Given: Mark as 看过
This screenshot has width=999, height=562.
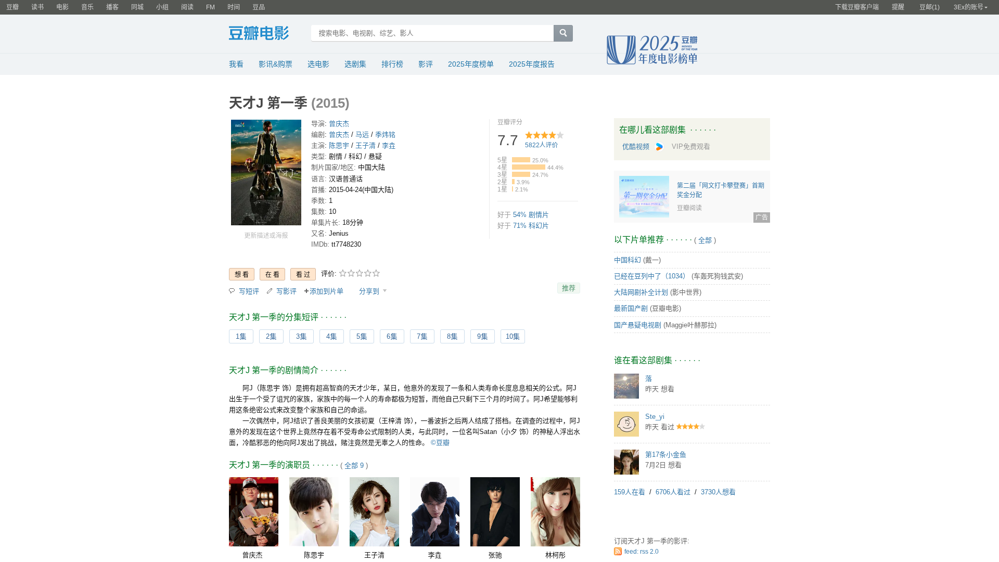Looking at the screenshot, I should pos(303,274).
